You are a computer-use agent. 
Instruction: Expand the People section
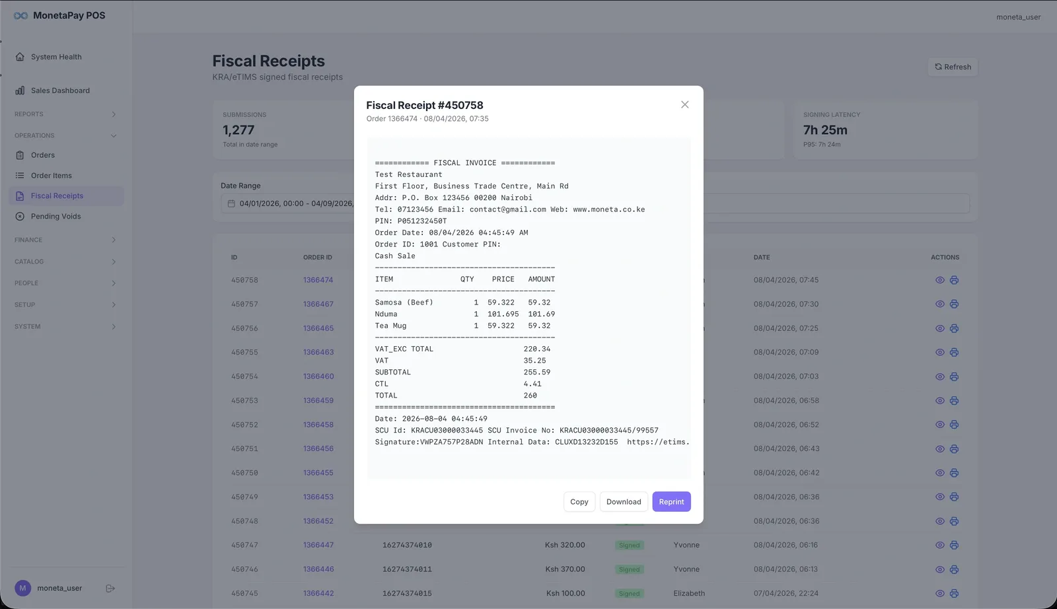pos(66,283)
